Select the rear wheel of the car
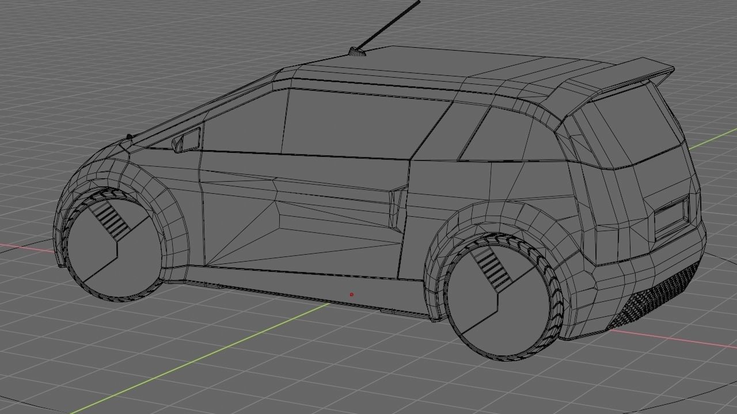 point(503,298)
